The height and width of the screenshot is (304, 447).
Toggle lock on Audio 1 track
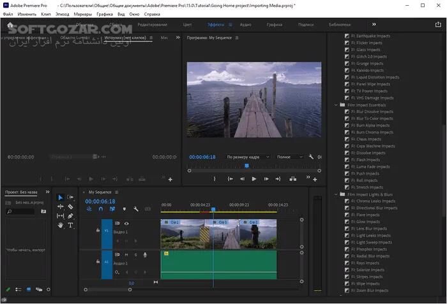coord(98,261)
